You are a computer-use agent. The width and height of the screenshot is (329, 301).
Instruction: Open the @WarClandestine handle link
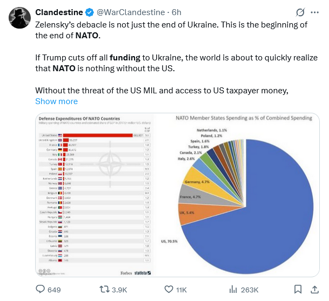(x=127, y=12)
